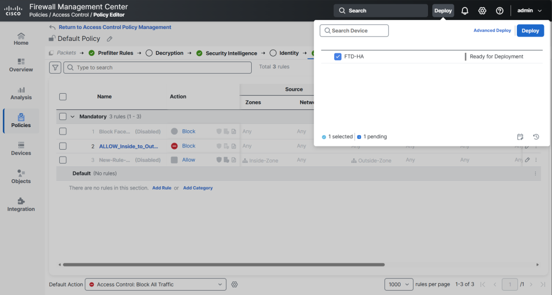The image size is (552, 295).
Task: Focus the top Search field
Action: pyautogui.click(x=381, y=11)
